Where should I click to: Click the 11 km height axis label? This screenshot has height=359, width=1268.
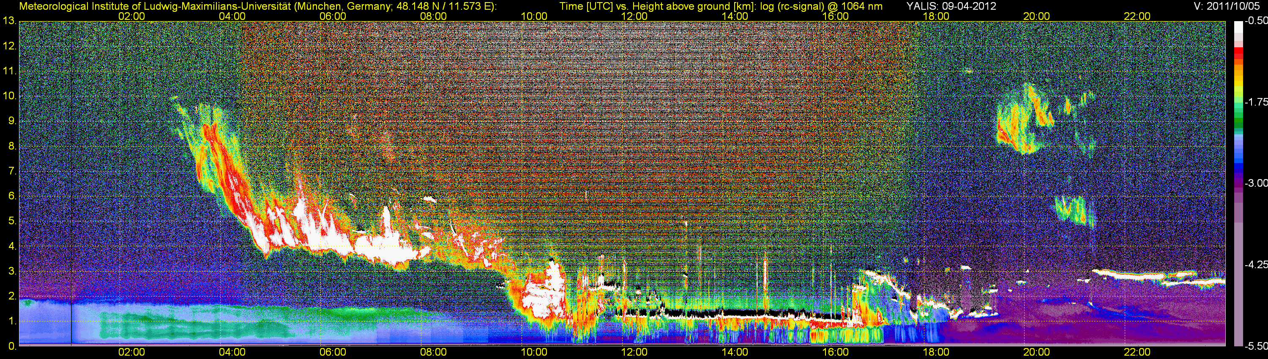tap(9, 71)
